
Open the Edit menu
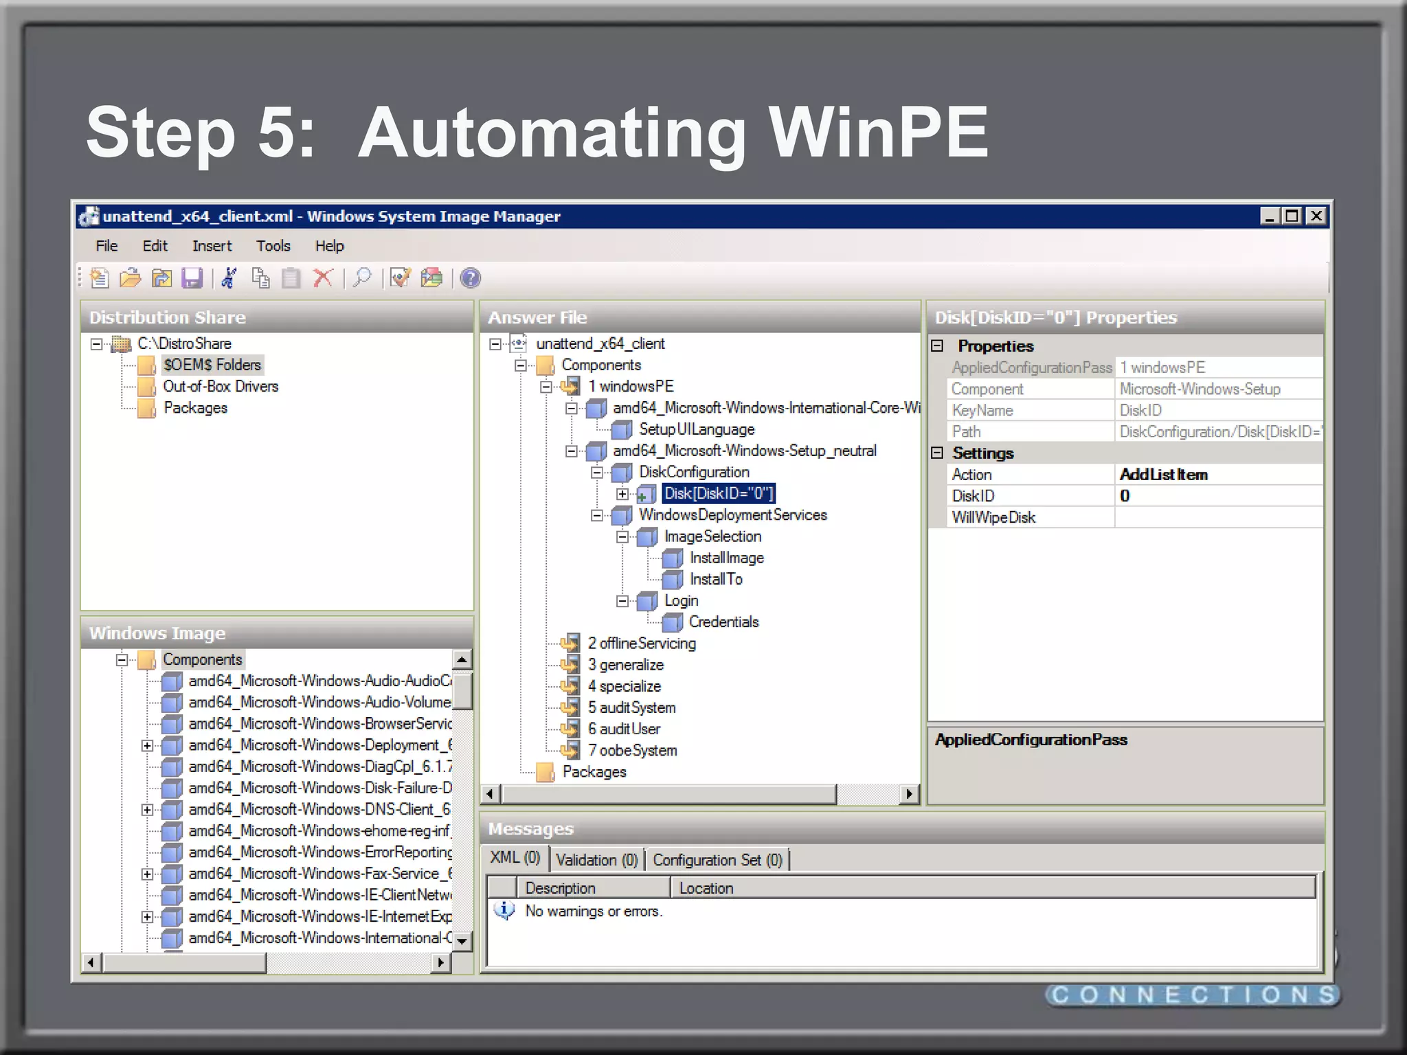155,246
